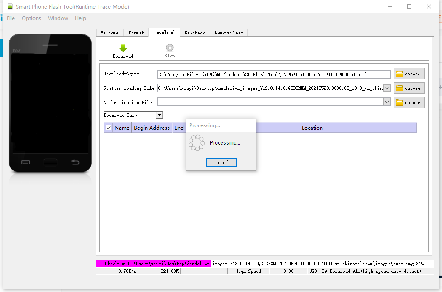Open the Download Only mode dropdown
The height and width of the screenshot is (292, 442).
click(133, 115)
